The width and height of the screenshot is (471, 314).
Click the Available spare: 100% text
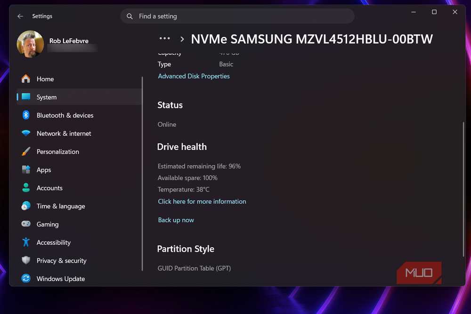pyautogui.click(x=187, y=177)
